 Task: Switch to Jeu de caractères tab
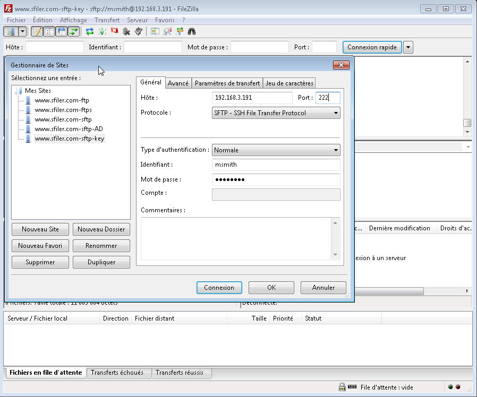pos(289,83)
